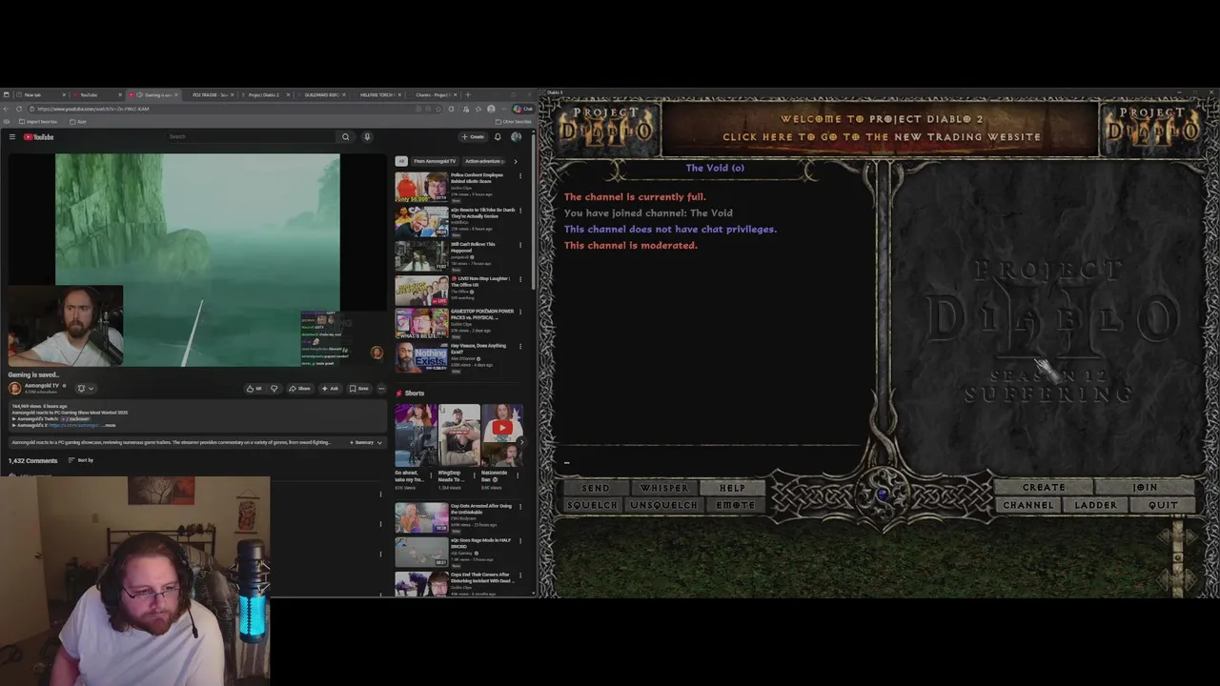Screen dimensions: 1220x686
Task: Open the HELP button in chat lobby
Action: coord(732,488)
